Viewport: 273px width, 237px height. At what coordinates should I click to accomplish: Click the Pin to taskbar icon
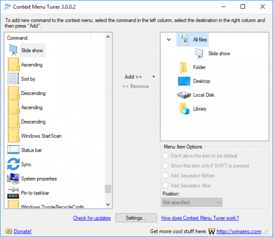pyautogui.click(x=14, y=193)
